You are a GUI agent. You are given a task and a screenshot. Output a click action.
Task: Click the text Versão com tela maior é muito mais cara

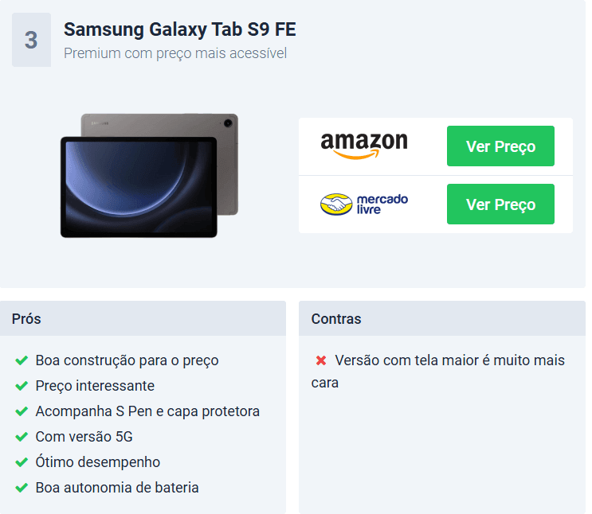[438, 372]
